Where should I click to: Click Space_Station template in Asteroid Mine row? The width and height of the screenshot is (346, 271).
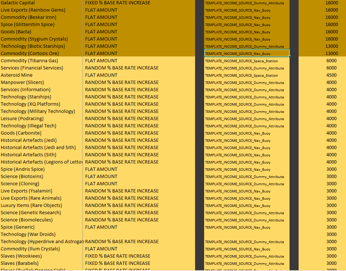tap(241, 76)
